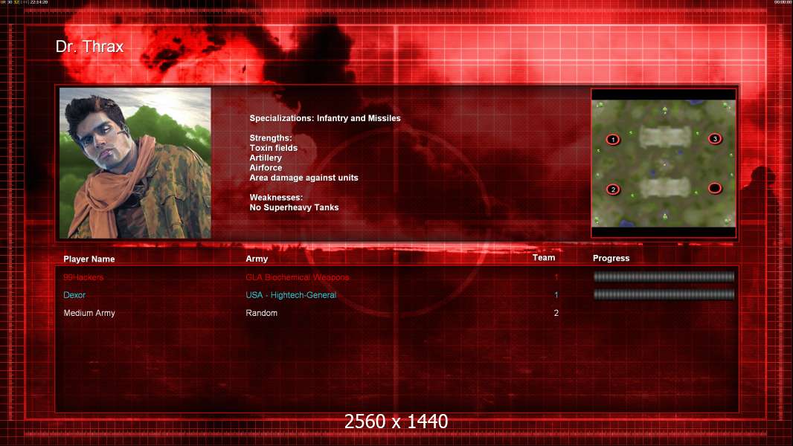
Task: Click the Dexor loading progress bar
Action: (664, 294)
